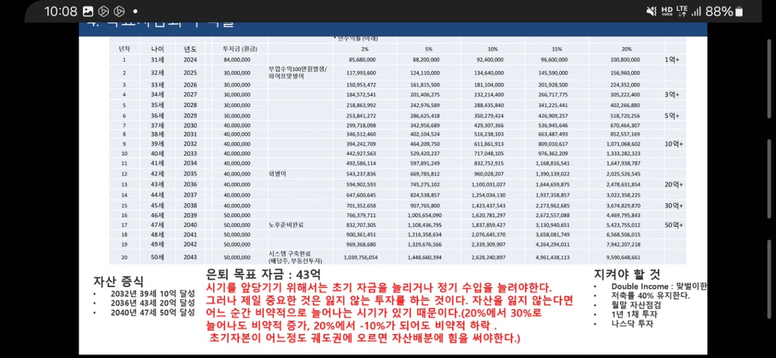776x358 pixels.
Task: Click the 20% return rate column header
Action: point(626,48)
